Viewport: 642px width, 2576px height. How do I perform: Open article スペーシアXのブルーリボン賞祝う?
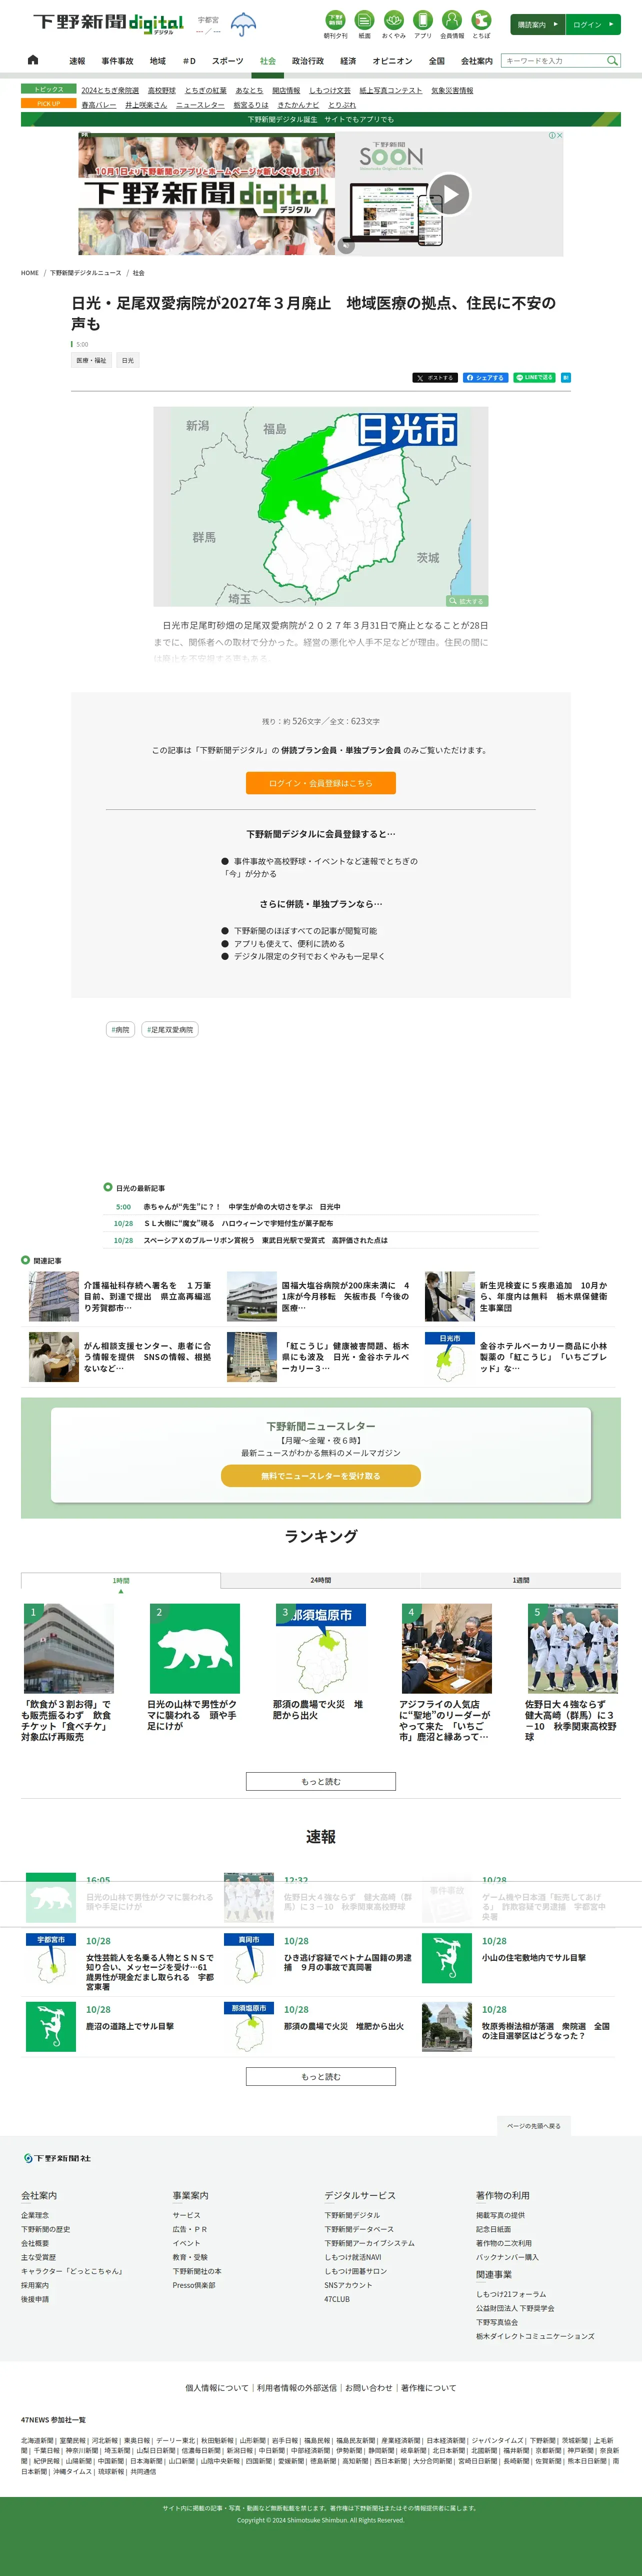pos(265,1240)
